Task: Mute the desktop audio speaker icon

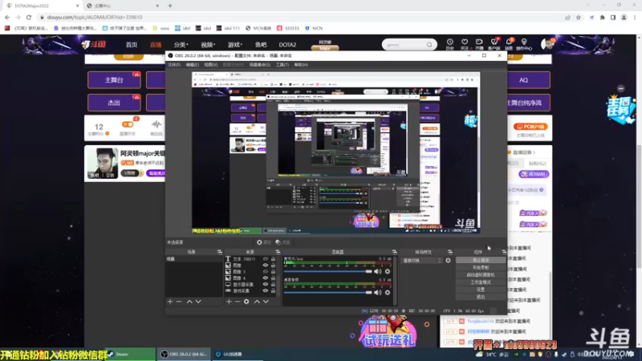Action: (x=377, y=292)
